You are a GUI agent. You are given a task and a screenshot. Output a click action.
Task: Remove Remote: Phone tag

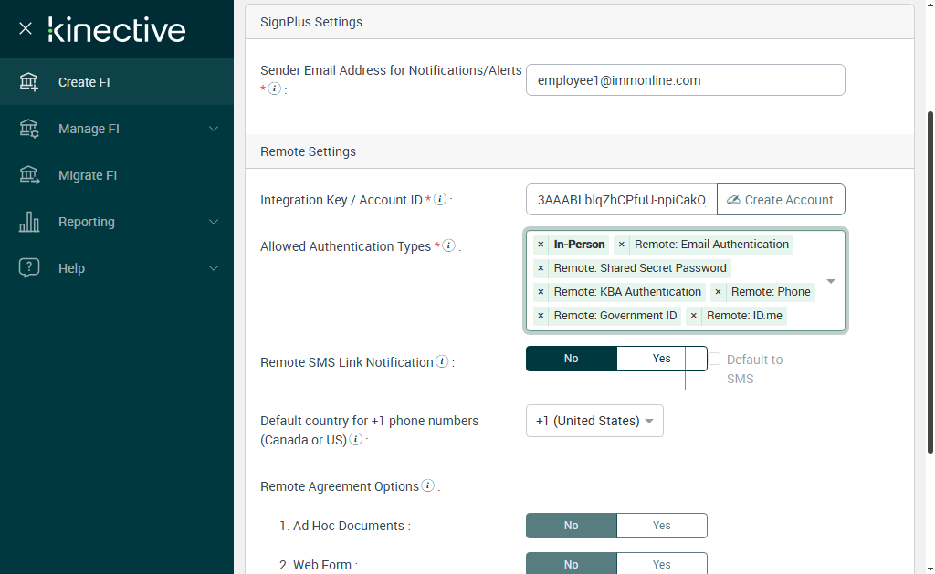718,292
